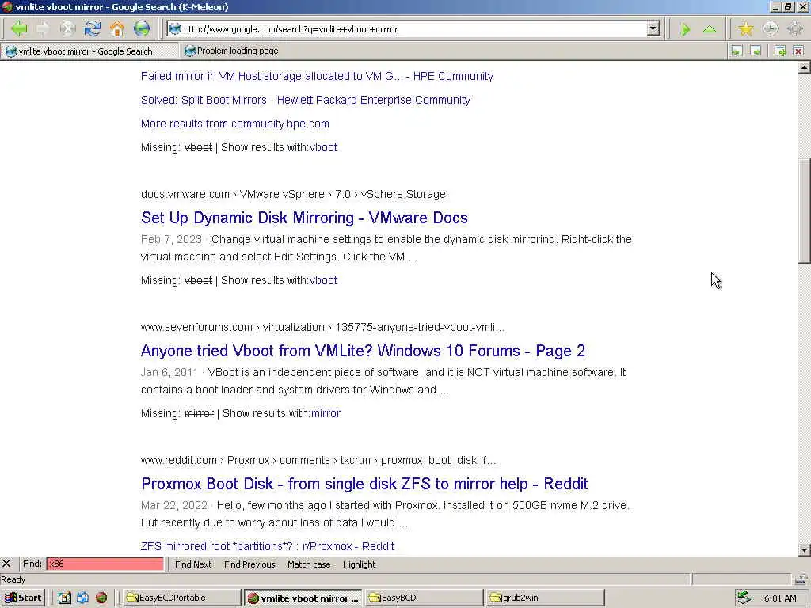Go back with the green Back arrow
This screenshot has width=811, height=608.
[19, 29]
